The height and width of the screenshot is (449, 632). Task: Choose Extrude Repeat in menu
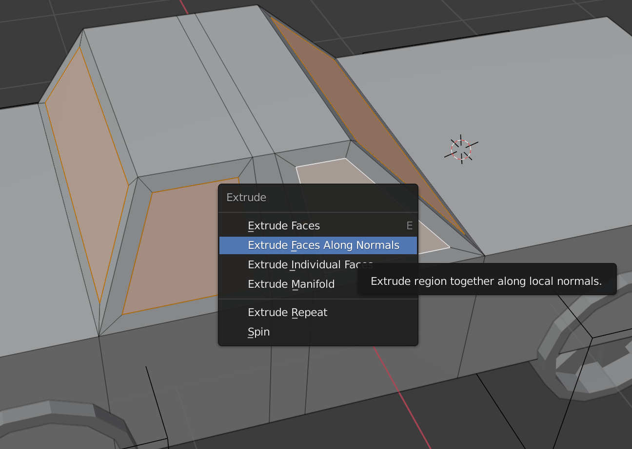click(x=318, y=312)
